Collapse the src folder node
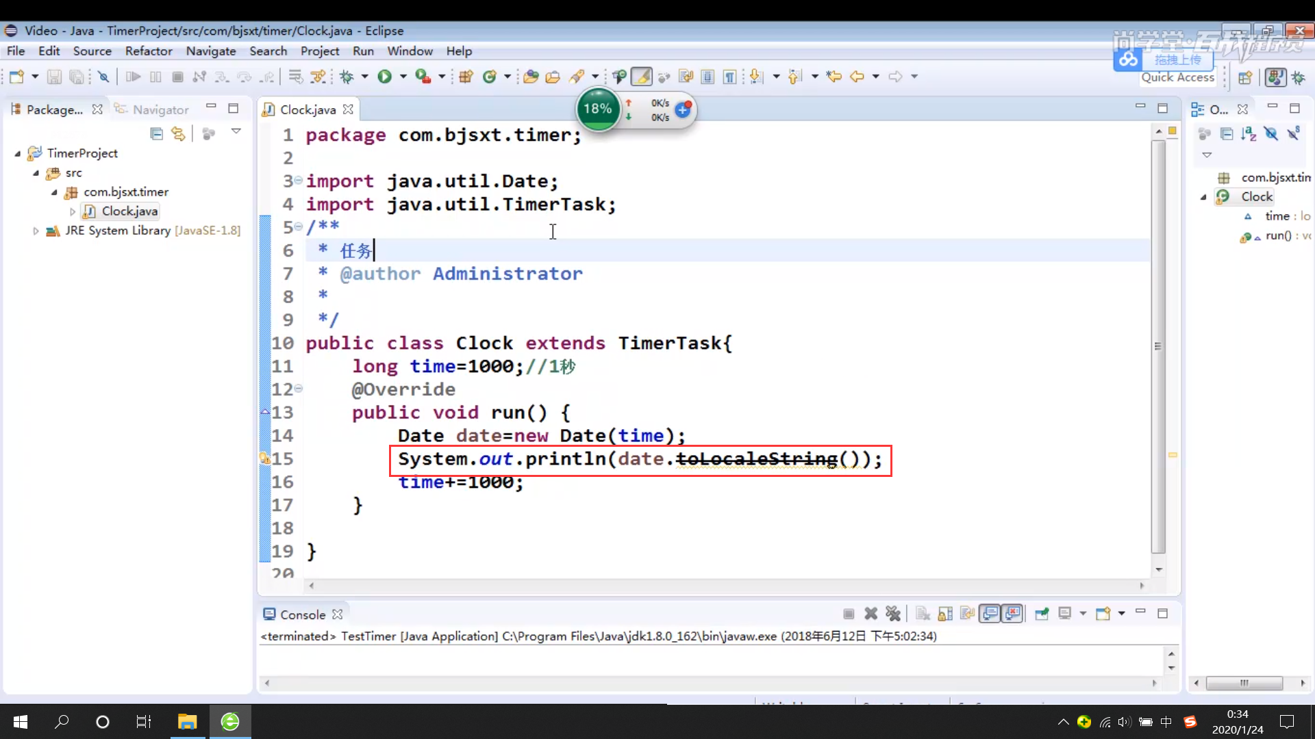This screenshot has height=739, width=1315. coord(36,173)
